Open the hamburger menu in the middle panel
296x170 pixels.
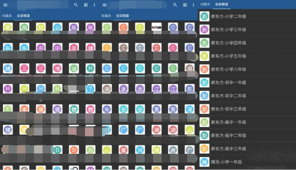104,5
